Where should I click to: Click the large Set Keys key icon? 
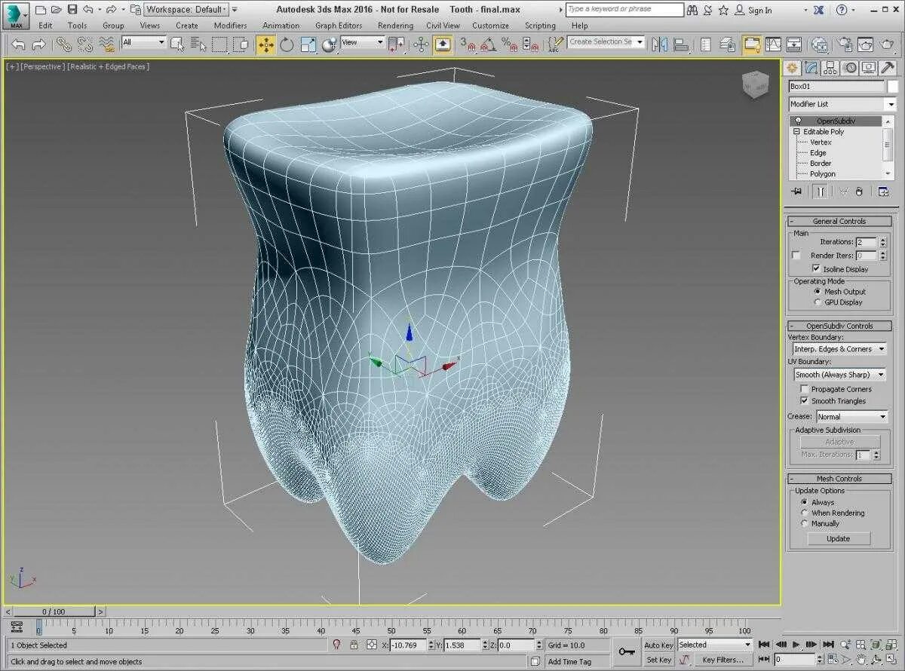pos(626,651)
